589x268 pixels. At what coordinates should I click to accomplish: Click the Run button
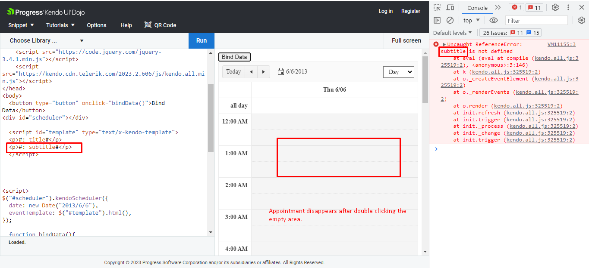pos(201,40)
